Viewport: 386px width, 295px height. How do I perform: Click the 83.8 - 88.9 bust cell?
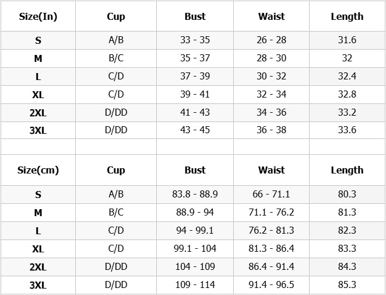point(195,194)
